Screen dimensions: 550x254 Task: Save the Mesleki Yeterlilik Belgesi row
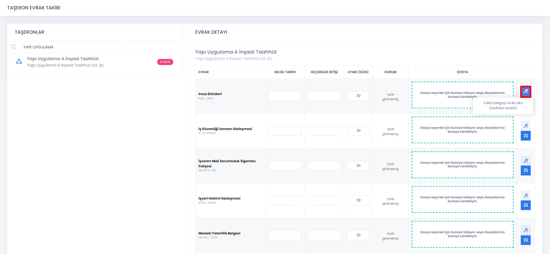pos(526,240)
